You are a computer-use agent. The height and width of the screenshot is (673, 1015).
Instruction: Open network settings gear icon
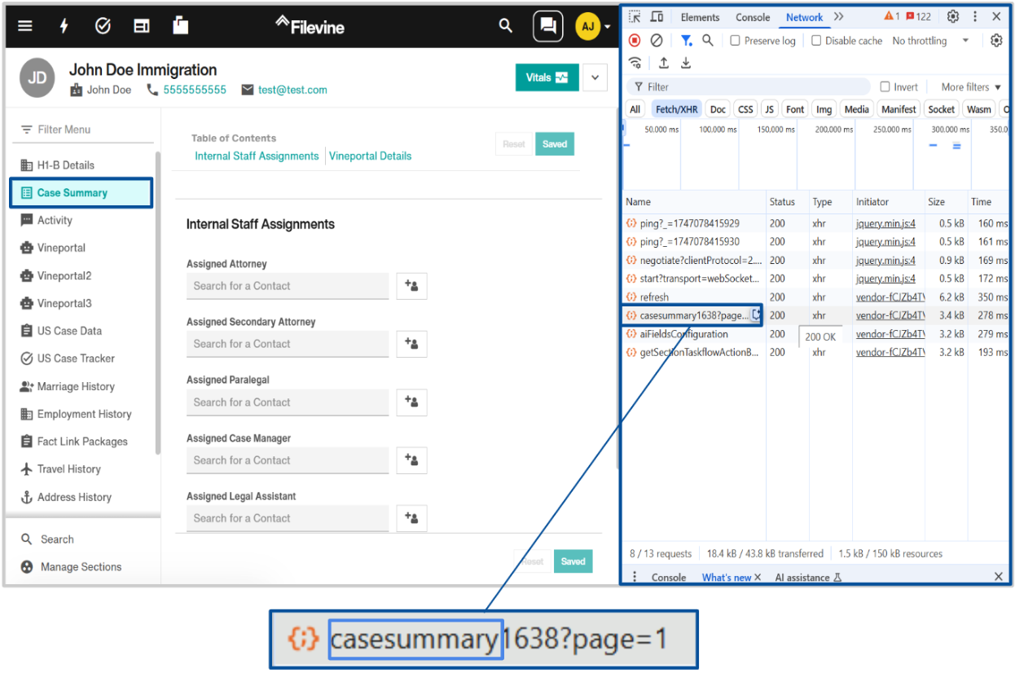coord(996,41)
